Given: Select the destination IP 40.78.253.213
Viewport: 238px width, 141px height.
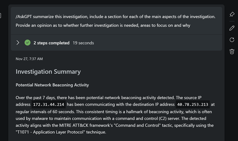Looking at the screenshot, I should click(x=193, y=105).
